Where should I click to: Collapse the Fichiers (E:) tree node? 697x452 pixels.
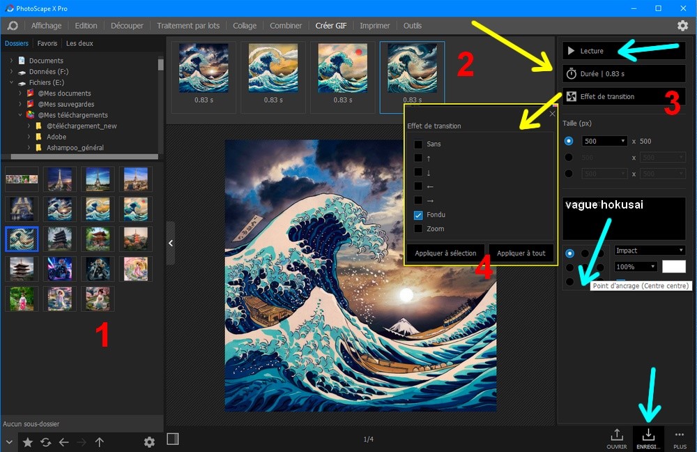point(11,82)
